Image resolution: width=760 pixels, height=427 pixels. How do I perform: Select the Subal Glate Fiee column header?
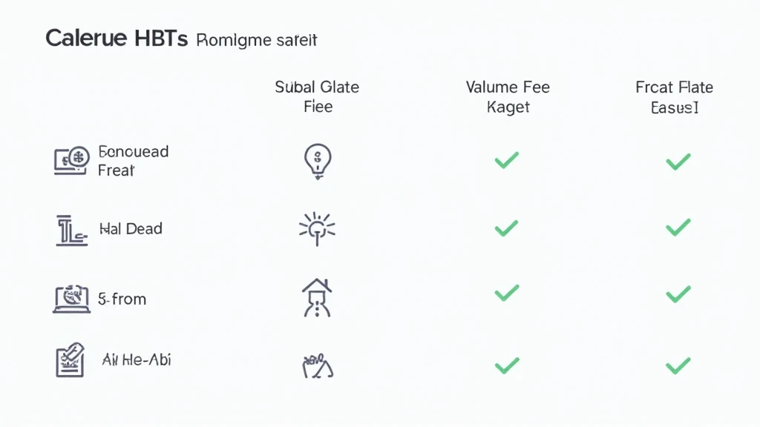point(317,96)
